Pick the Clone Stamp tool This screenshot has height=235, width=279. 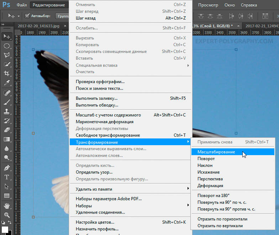7,111
